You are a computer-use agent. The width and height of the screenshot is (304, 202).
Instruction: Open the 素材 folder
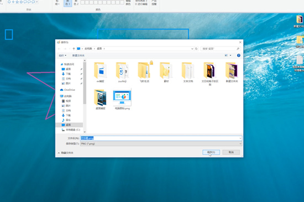tap(166, 72)
